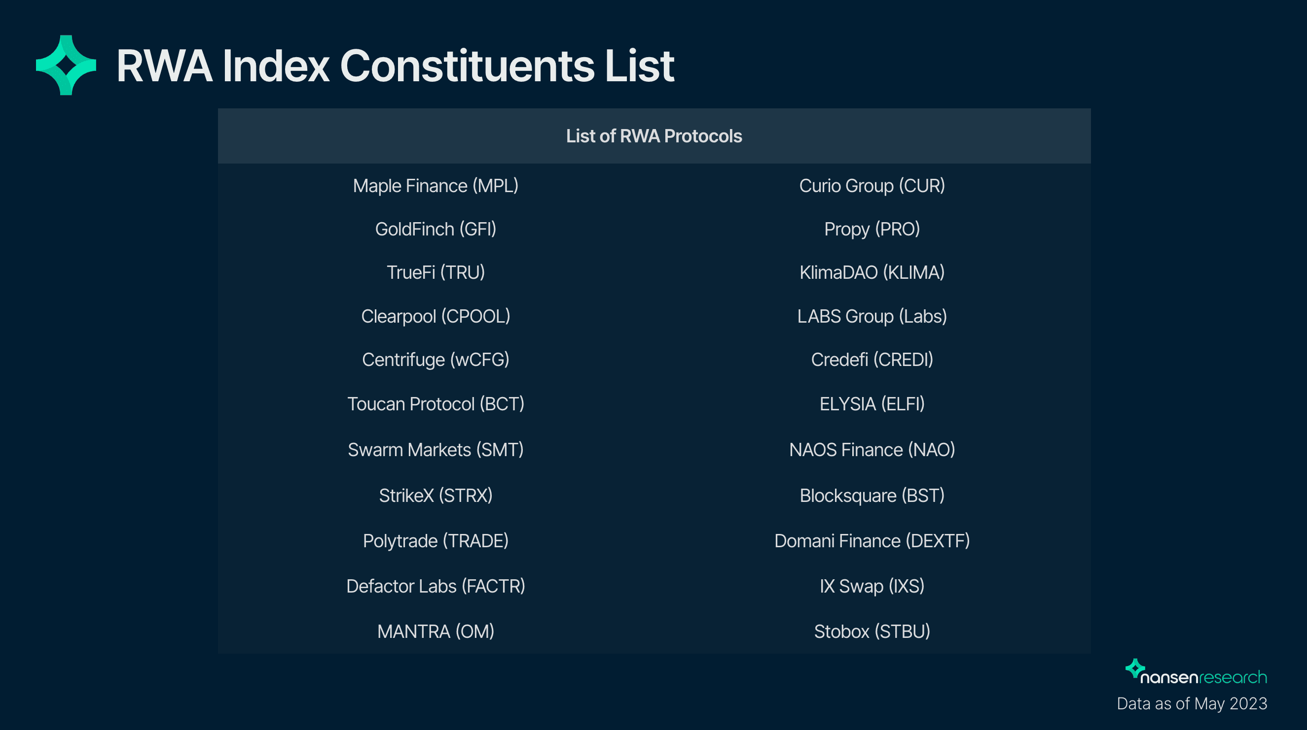Click the Data as of May 2023 note
1307x730 pixels.
[1192, 704]
